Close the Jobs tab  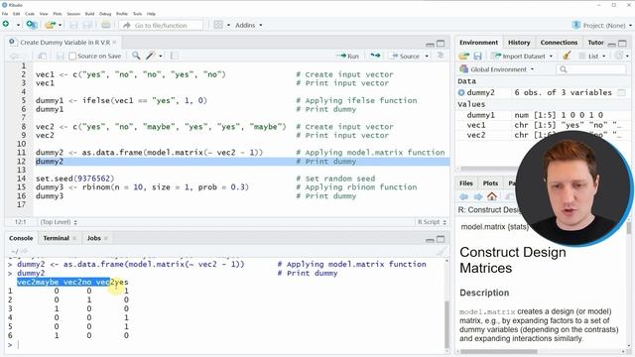click(106, 238)
